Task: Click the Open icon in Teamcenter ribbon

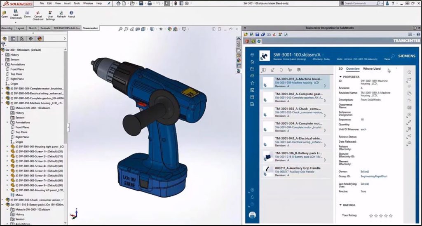Action: (4, 13)
